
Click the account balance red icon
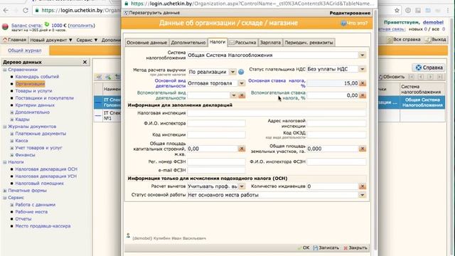coord(5,27)
